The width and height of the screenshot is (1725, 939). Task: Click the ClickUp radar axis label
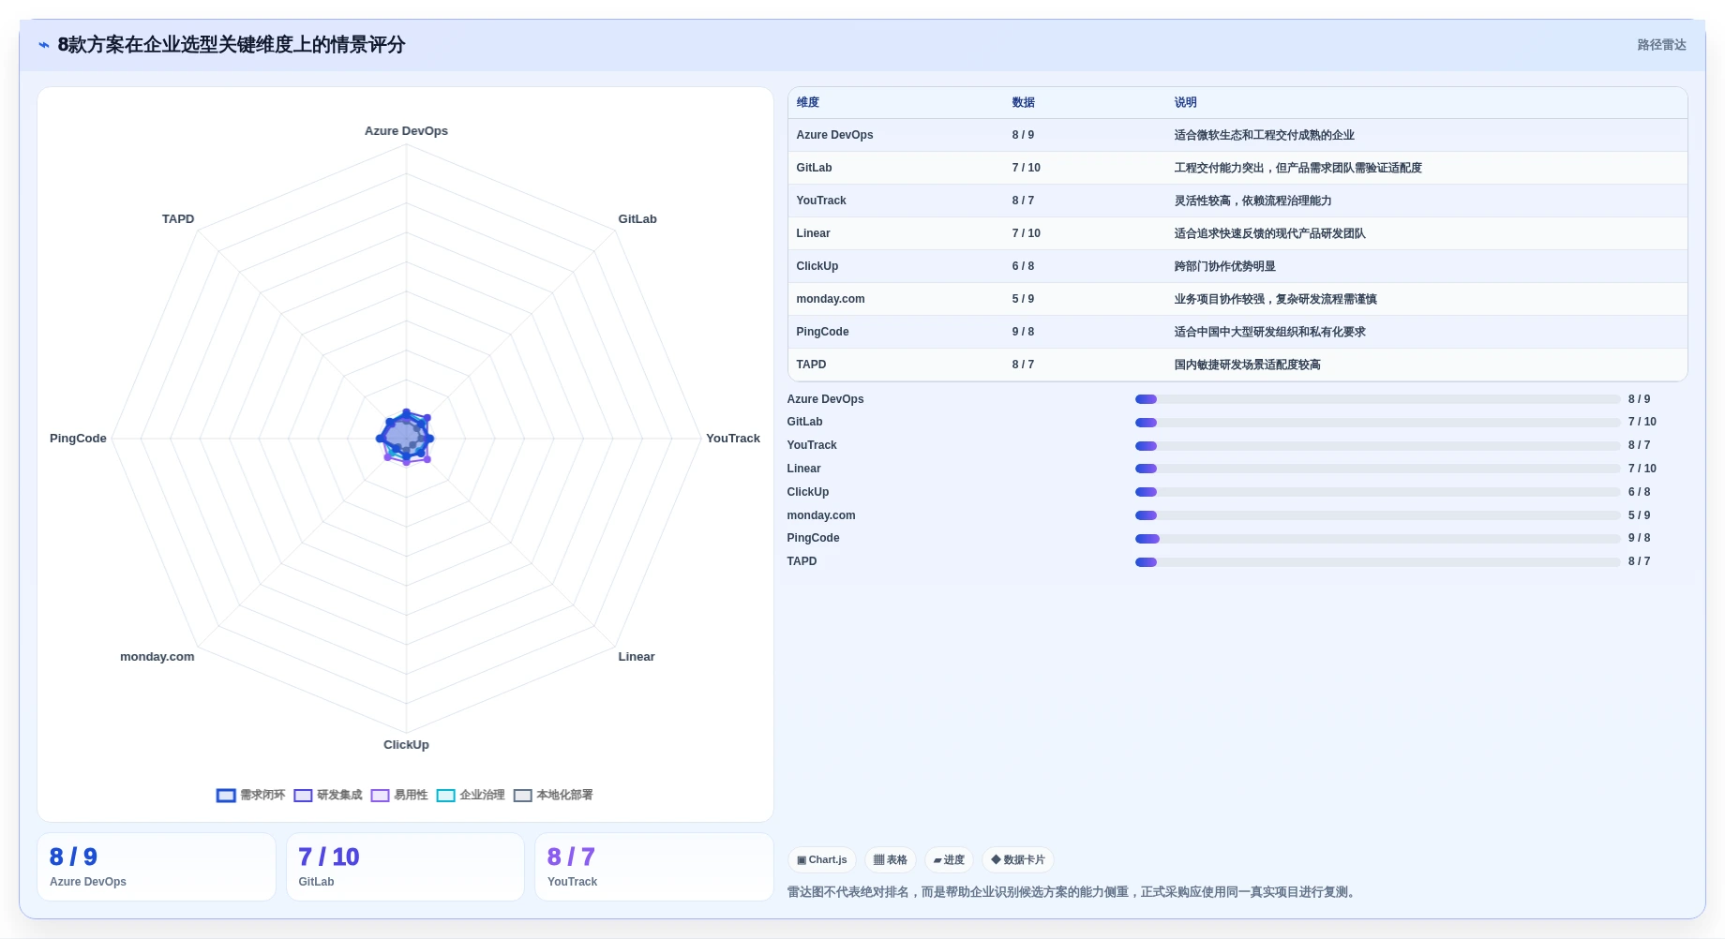pyautogui.click(x=406, y=745)
